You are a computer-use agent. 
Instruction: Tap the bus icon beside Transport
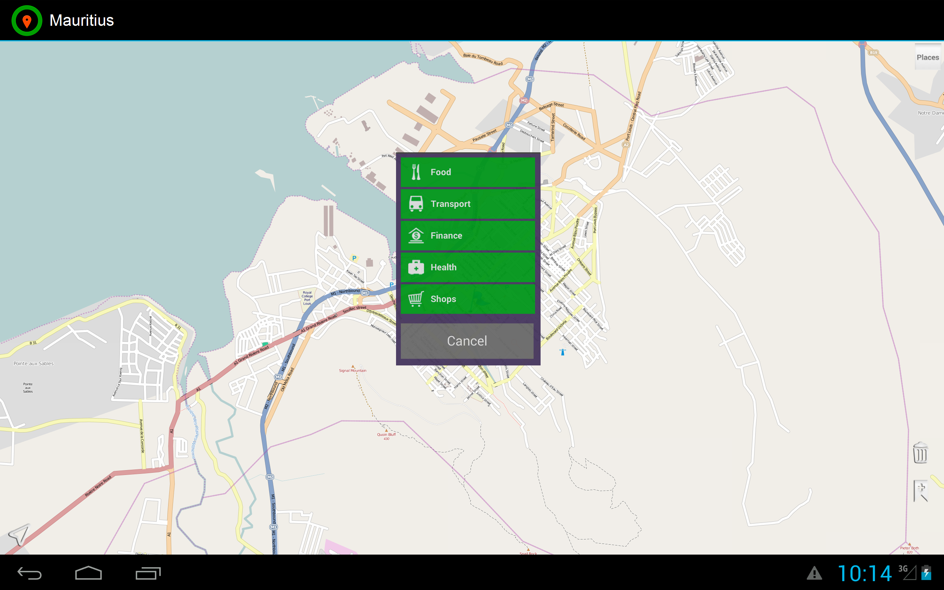(x=416, y=204)
